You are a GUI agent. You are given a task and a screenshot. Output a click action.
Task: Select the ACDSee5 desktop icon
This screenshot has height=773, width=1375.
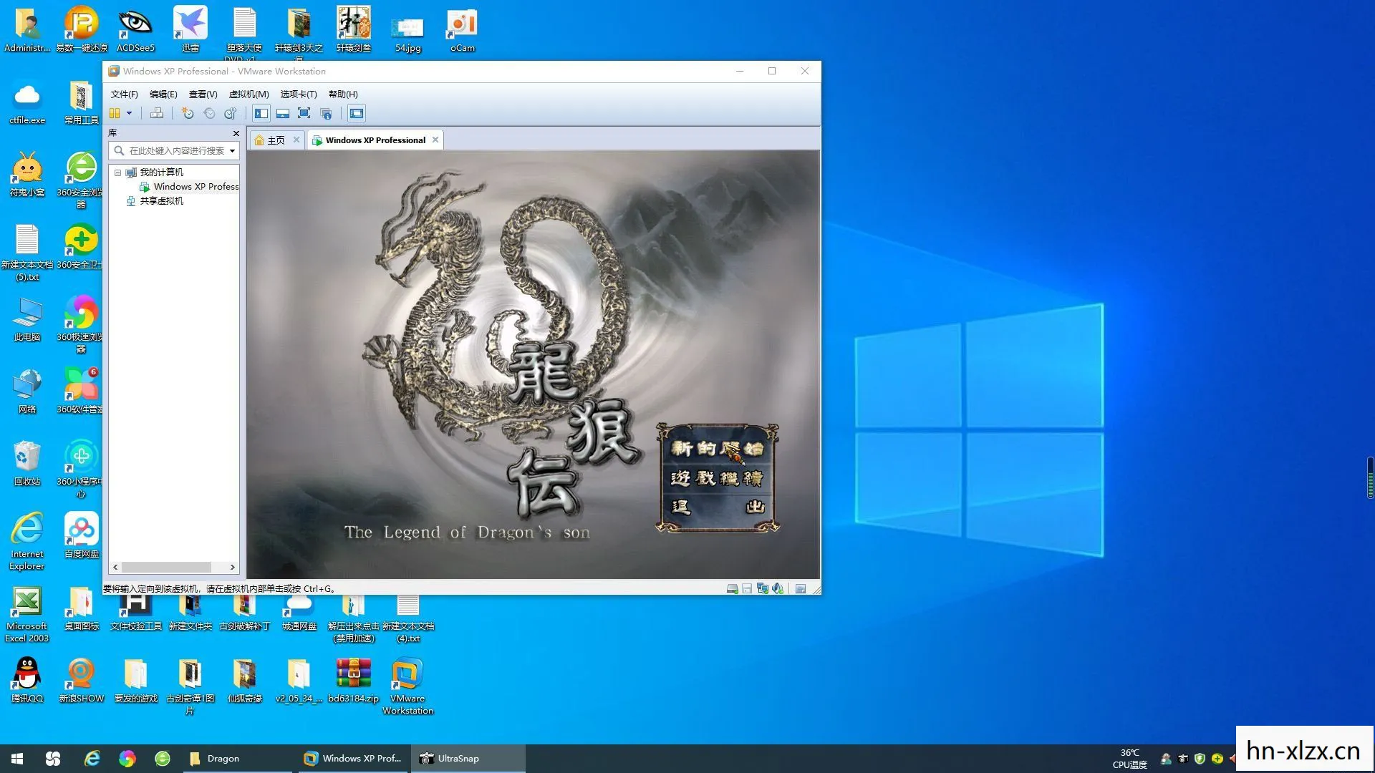(x=135, y=30)
